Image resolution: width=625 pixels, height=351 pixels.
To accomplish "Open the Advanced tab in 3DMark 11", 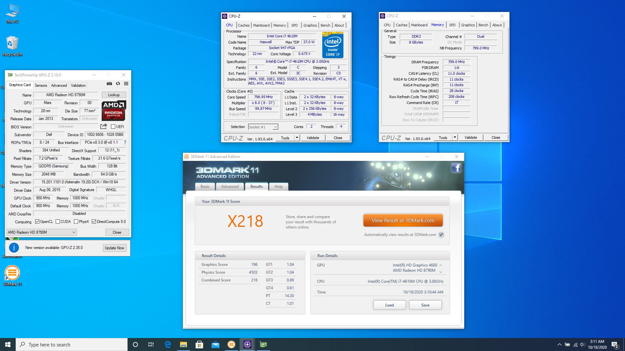I will coord(230,187).
